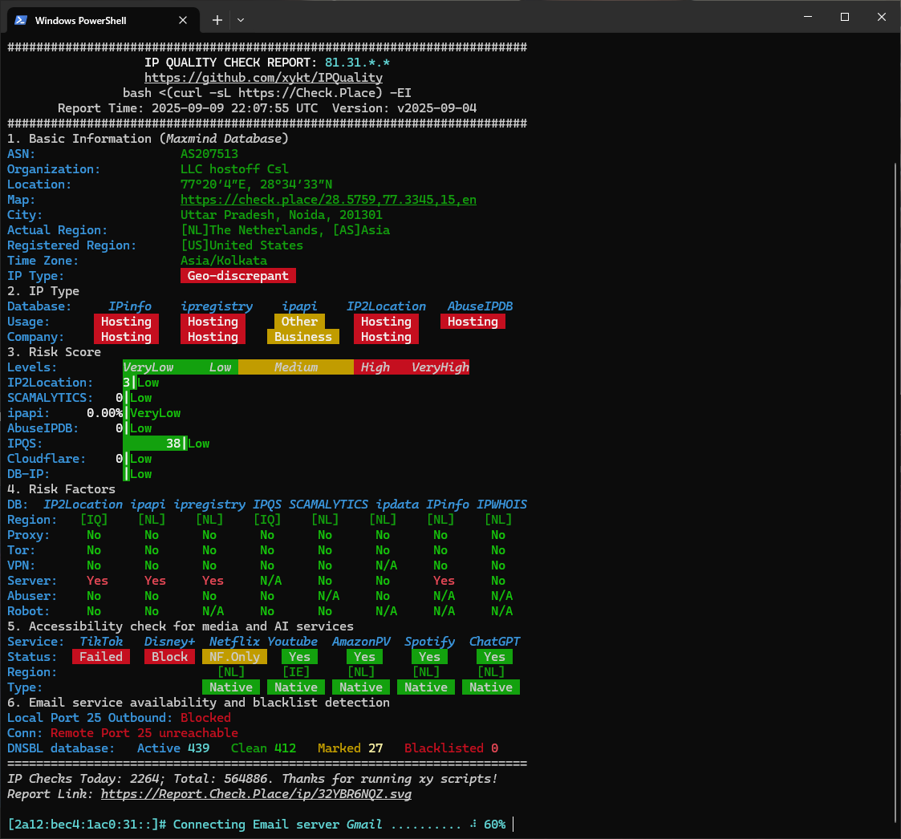Open the check.place map link
The height and width of the screenshot is (839, 901).
[x=328, y=200]
